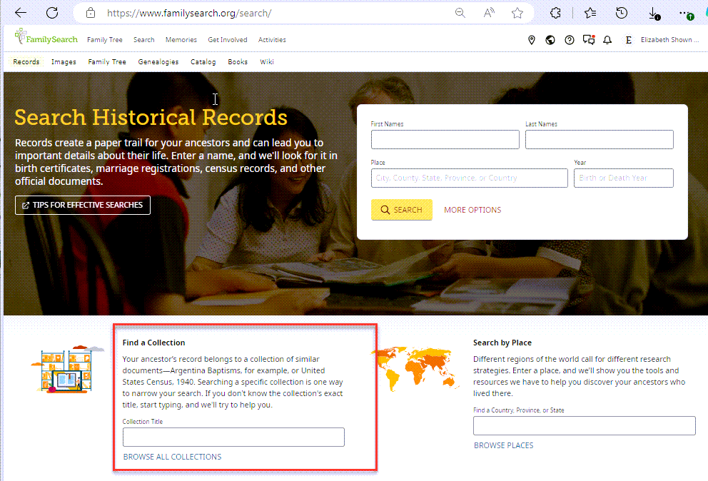Click the Find a Collection heading

[x=153, y=343]
